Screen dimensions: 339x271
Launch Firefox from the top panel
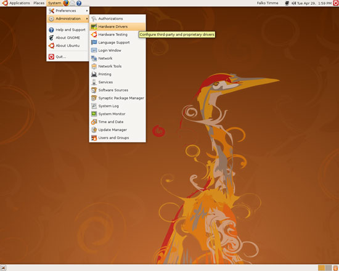click(66, 3)
